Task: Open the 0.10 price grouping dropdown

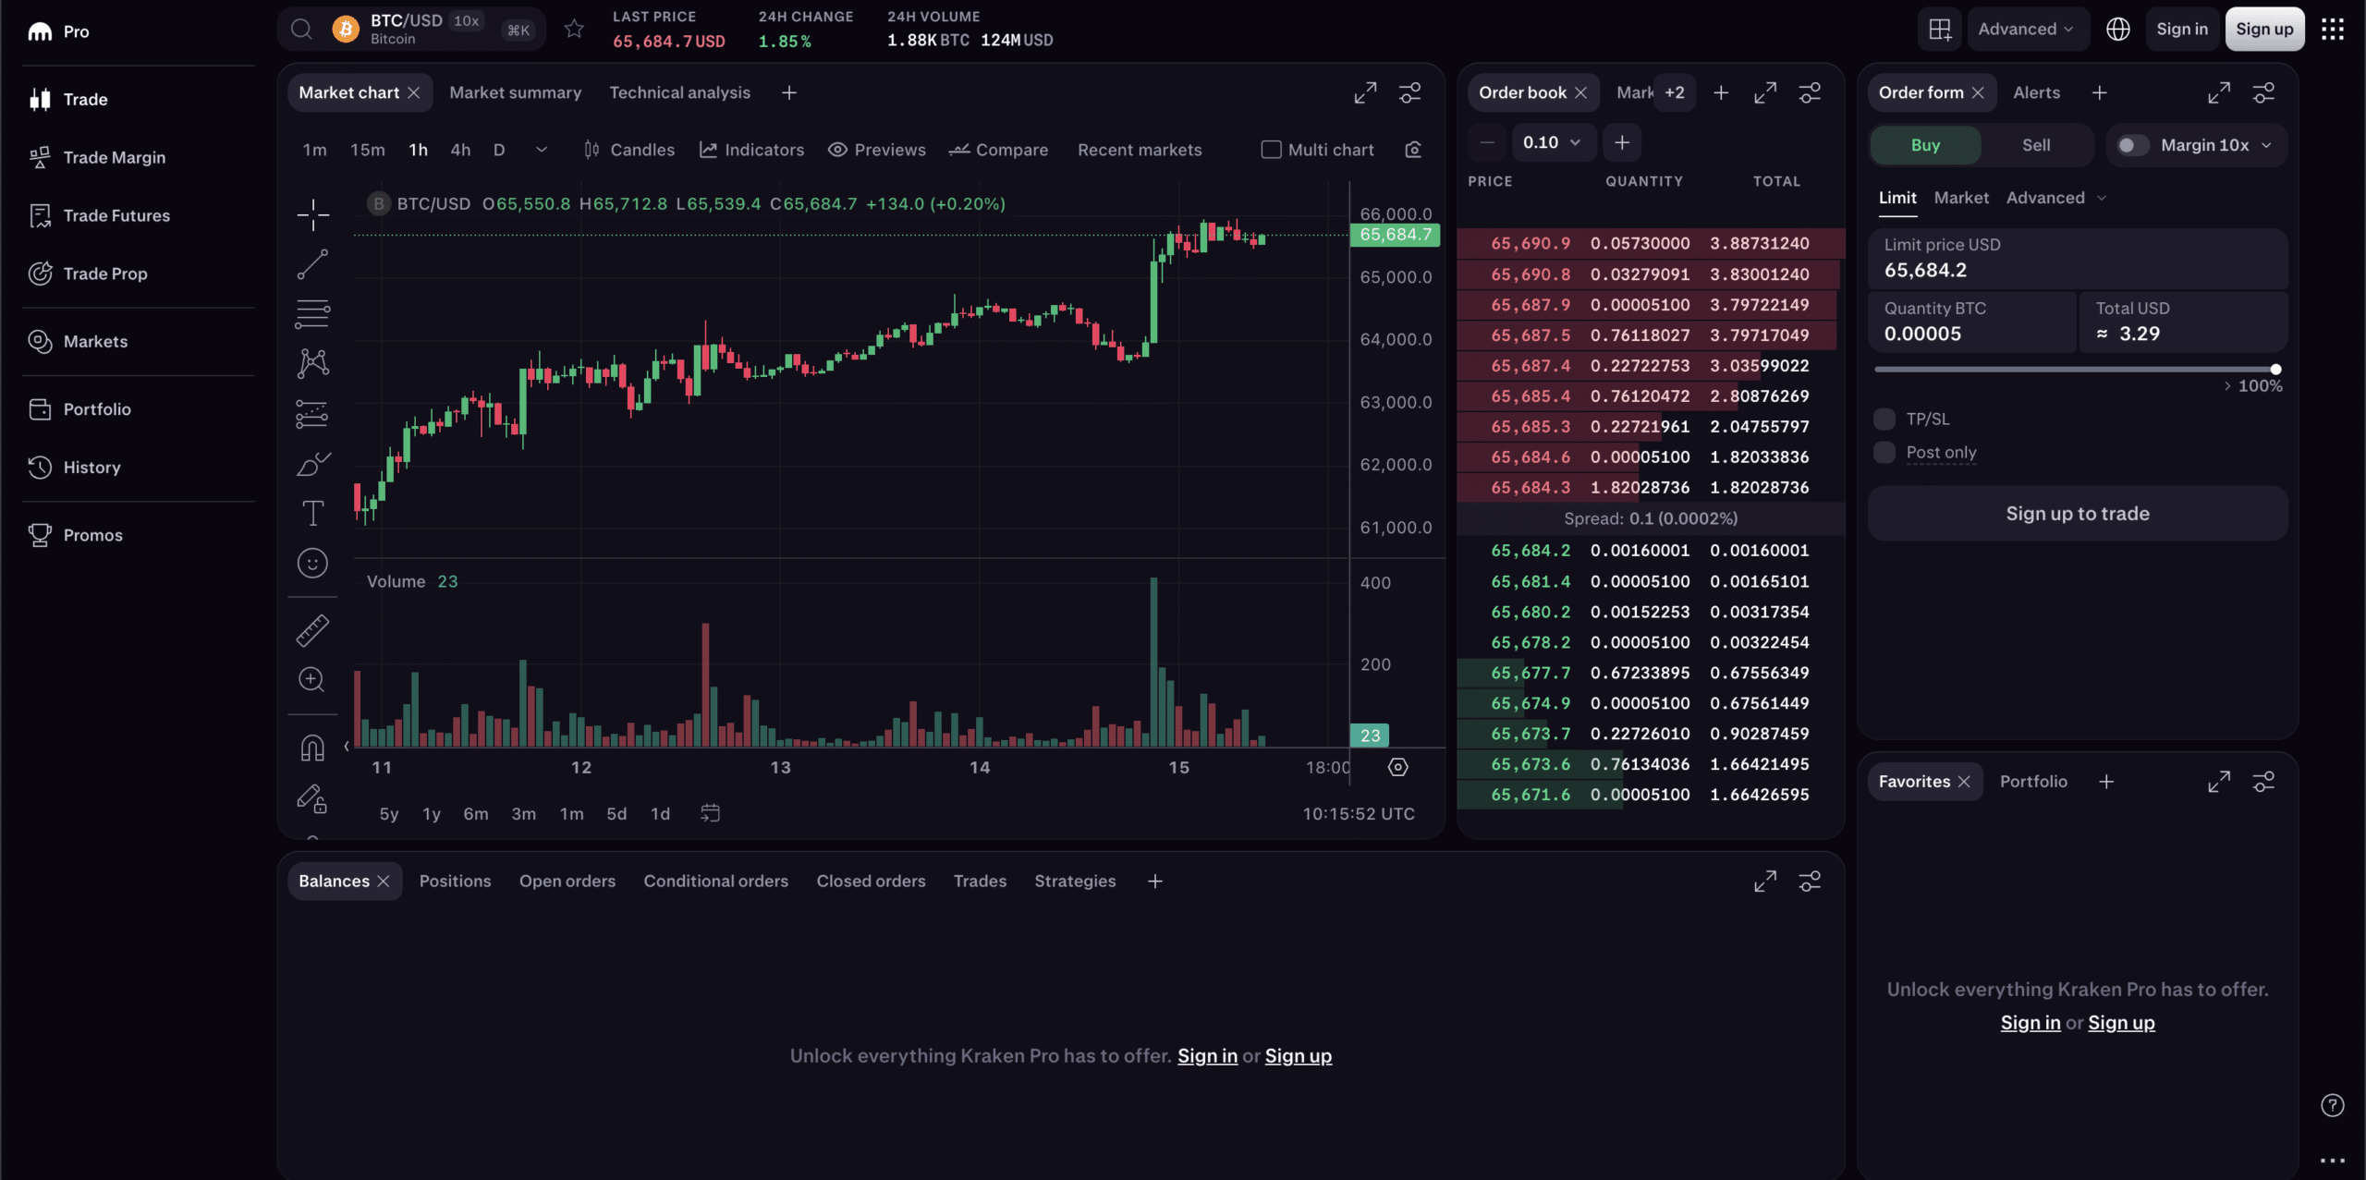Action: [1553, 142]
